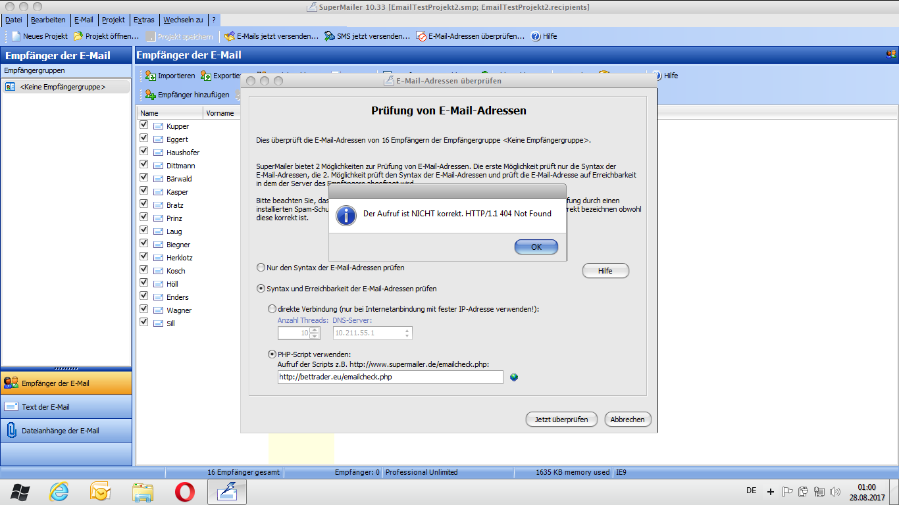Click SMS jetzt versenden toolbar icon

330,36
